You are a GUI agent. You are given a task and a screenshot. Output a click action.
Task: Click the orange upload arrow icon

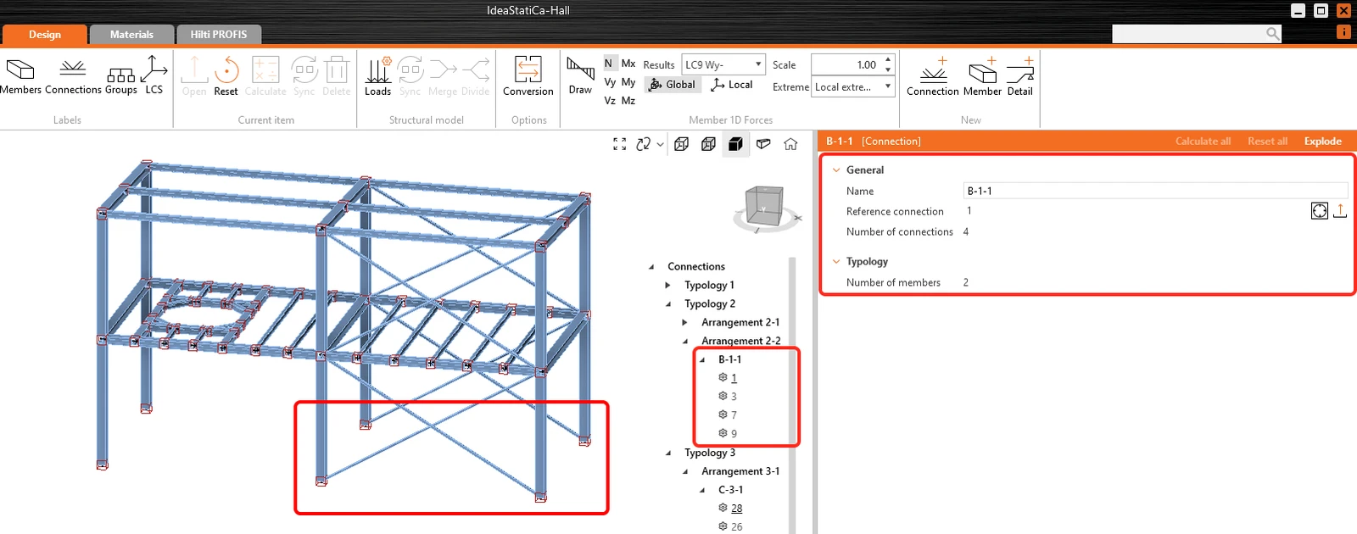(x=1340, y=211)
